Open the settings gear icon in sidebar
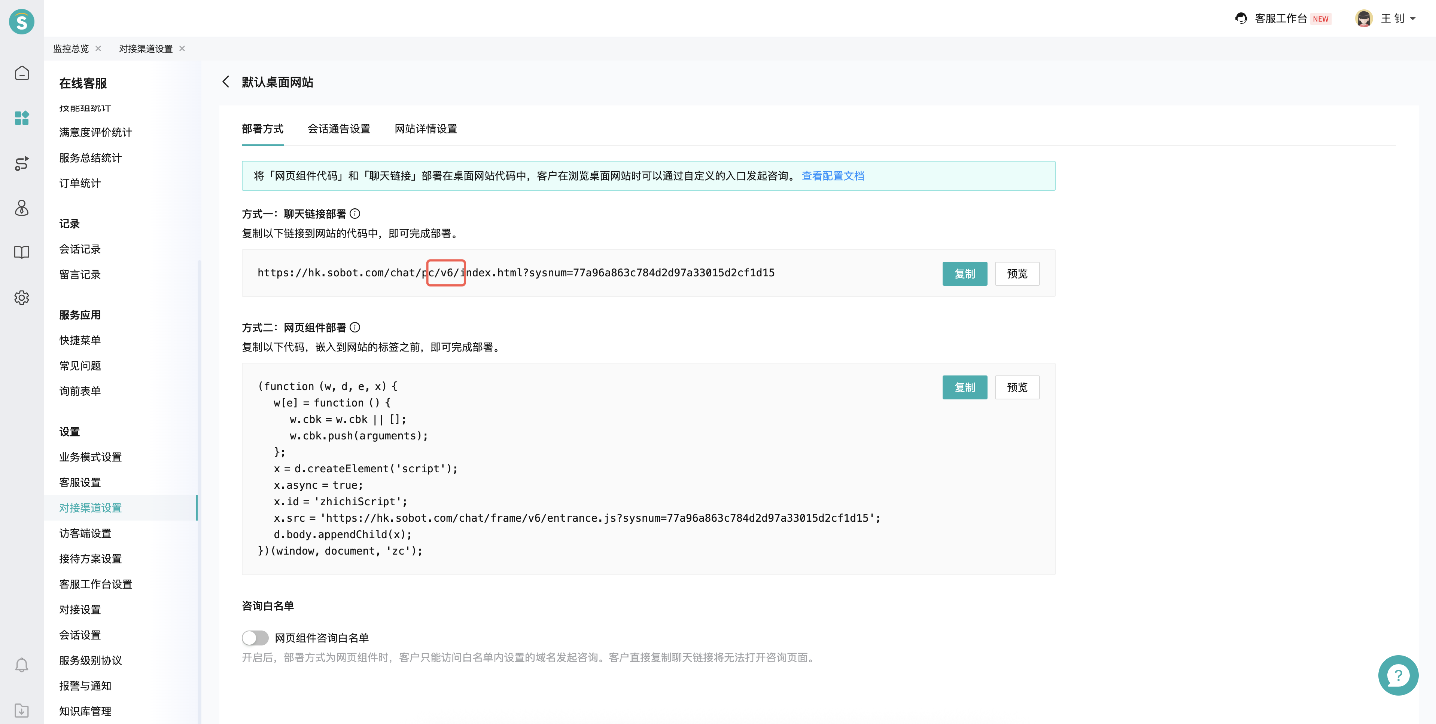 (x=22, y=297)
